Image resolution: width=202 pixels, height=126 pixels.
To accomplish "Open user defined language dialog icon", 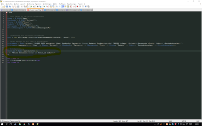I will pos(65,6).
